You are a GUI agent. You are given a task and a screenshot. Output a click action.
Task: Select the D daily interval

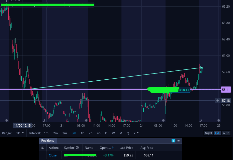[106, 133]
